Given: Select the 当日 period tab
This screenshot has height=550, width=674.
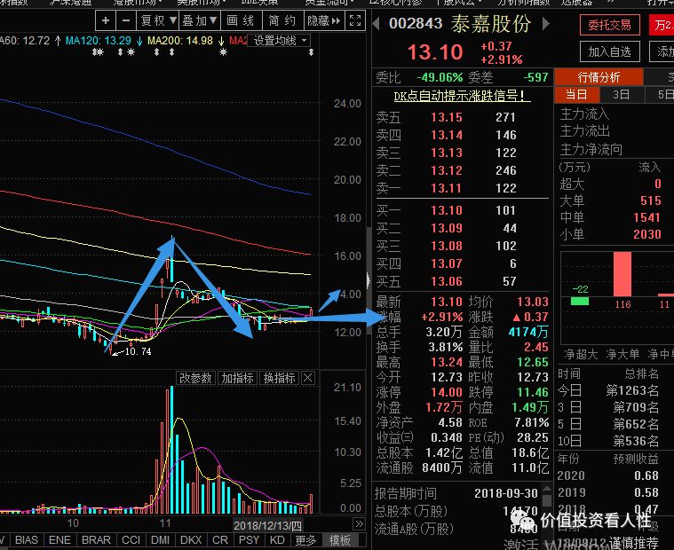Looking at the screenshot, I should click(576, 94).
